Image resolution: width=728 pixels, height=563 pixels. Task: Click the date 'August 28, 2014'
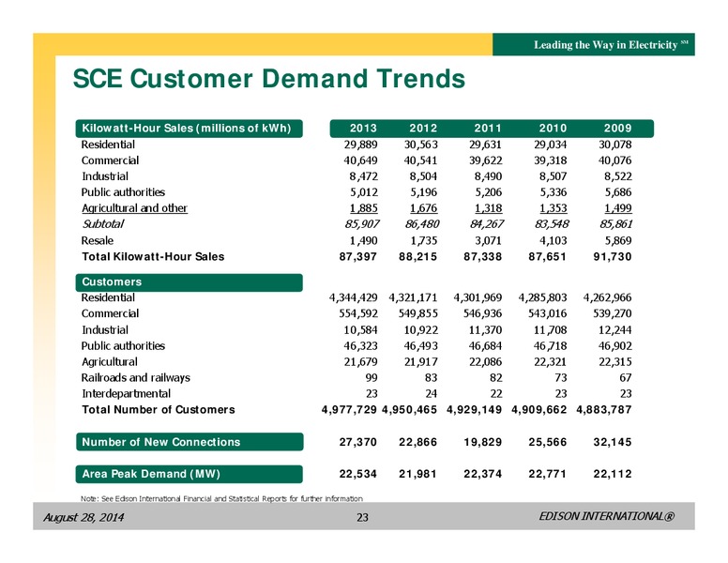click(x=83, y=517)
